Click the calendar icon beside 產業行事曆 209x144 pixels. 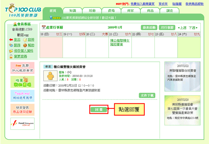(x=44, y=27)
